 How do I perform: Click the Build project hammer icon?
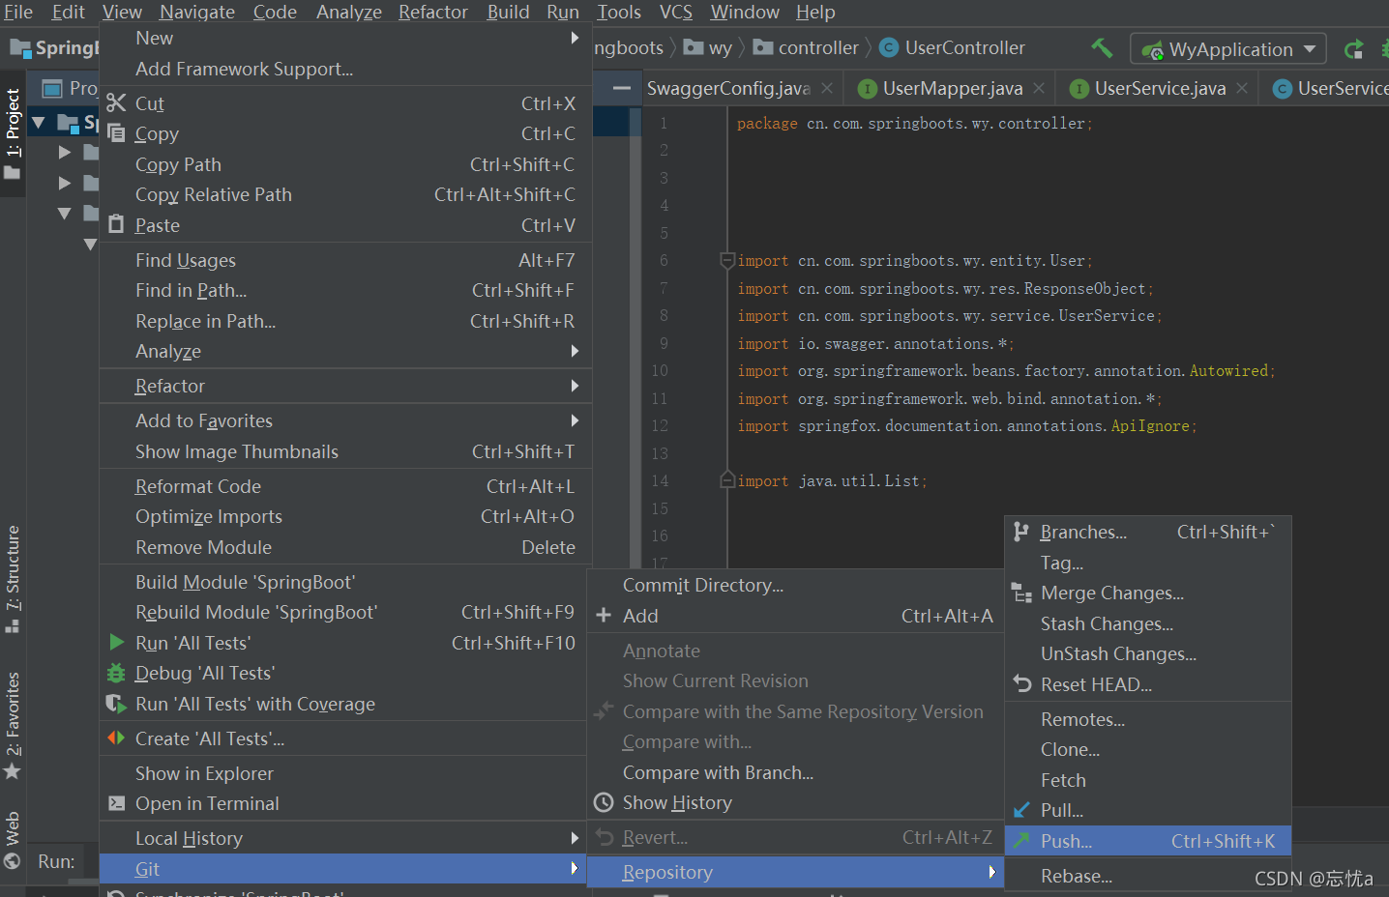point(1102,48)
